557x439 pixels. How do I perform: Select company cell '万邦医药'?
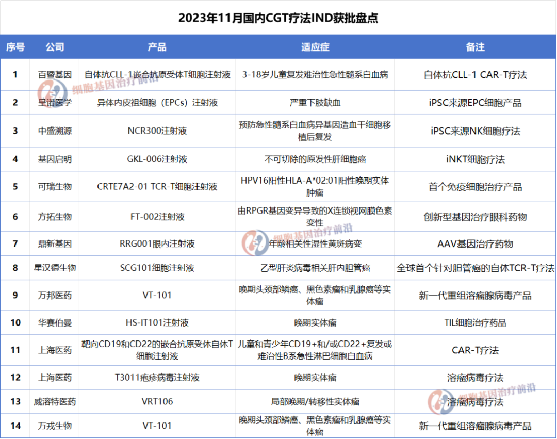click(x=55, y=295)
